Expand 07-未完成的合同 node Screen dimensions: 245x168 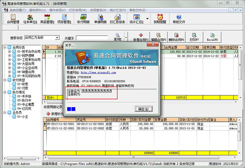point(9,76)
